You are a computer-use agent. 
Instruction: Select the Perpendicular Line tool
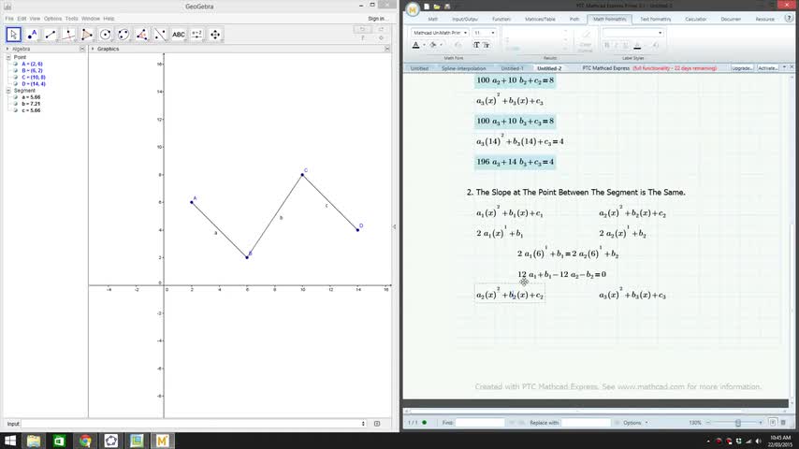pos(69,35)
